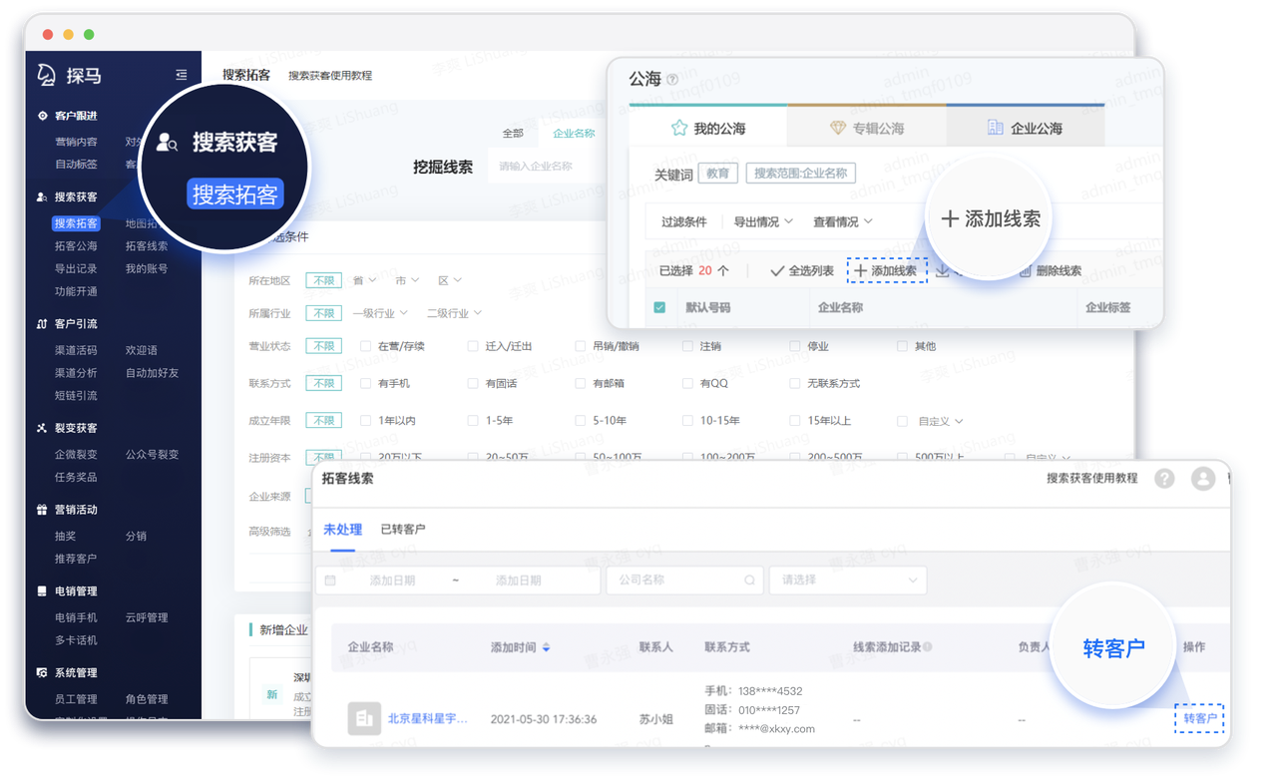Viewport: 1277px width, 780px height.
Task: Click the 北京星科星宇 company logo thumbnail
Action: (364, 718)
